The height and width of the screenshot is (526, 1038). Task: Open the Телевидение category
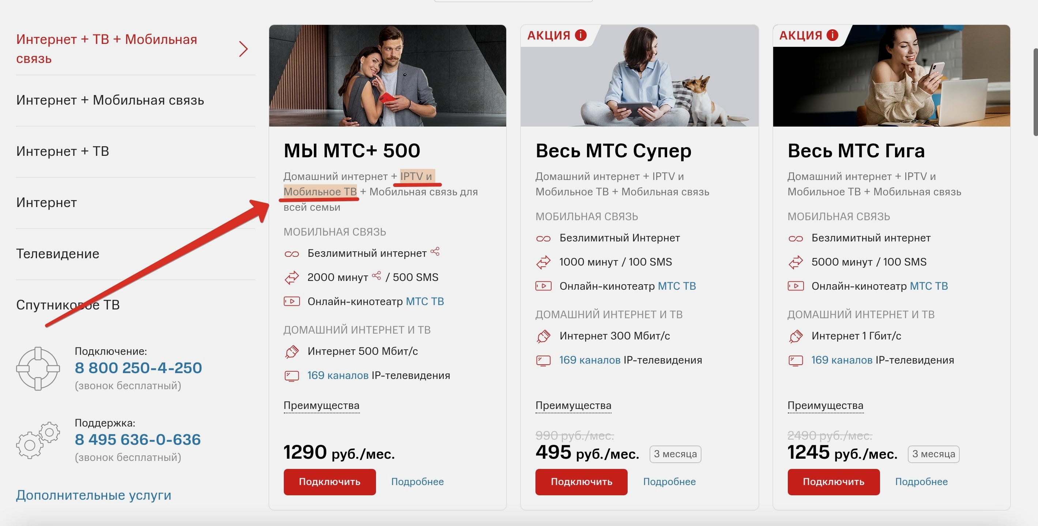click(58, 253)
